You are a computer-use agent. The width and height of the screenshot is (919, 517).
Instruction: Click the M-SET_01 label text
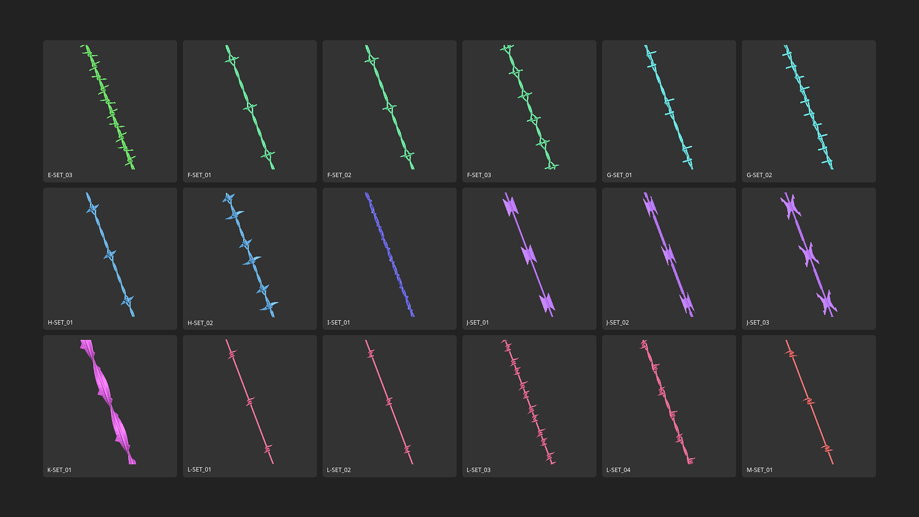pyautogui.click(x=759, y=470)
